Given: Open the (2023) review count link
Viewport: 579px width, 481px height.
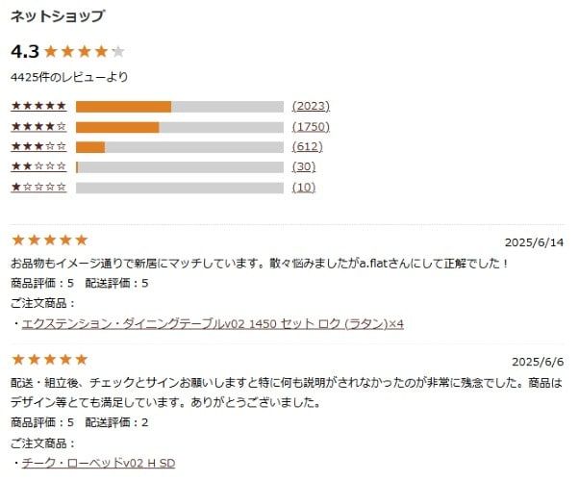Looking at the screenshot, I should (x=311, y=106).
